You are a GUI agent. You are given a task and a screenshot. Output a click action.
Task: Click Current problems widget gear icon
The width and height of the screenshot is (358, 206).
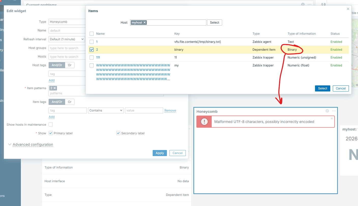303,4
